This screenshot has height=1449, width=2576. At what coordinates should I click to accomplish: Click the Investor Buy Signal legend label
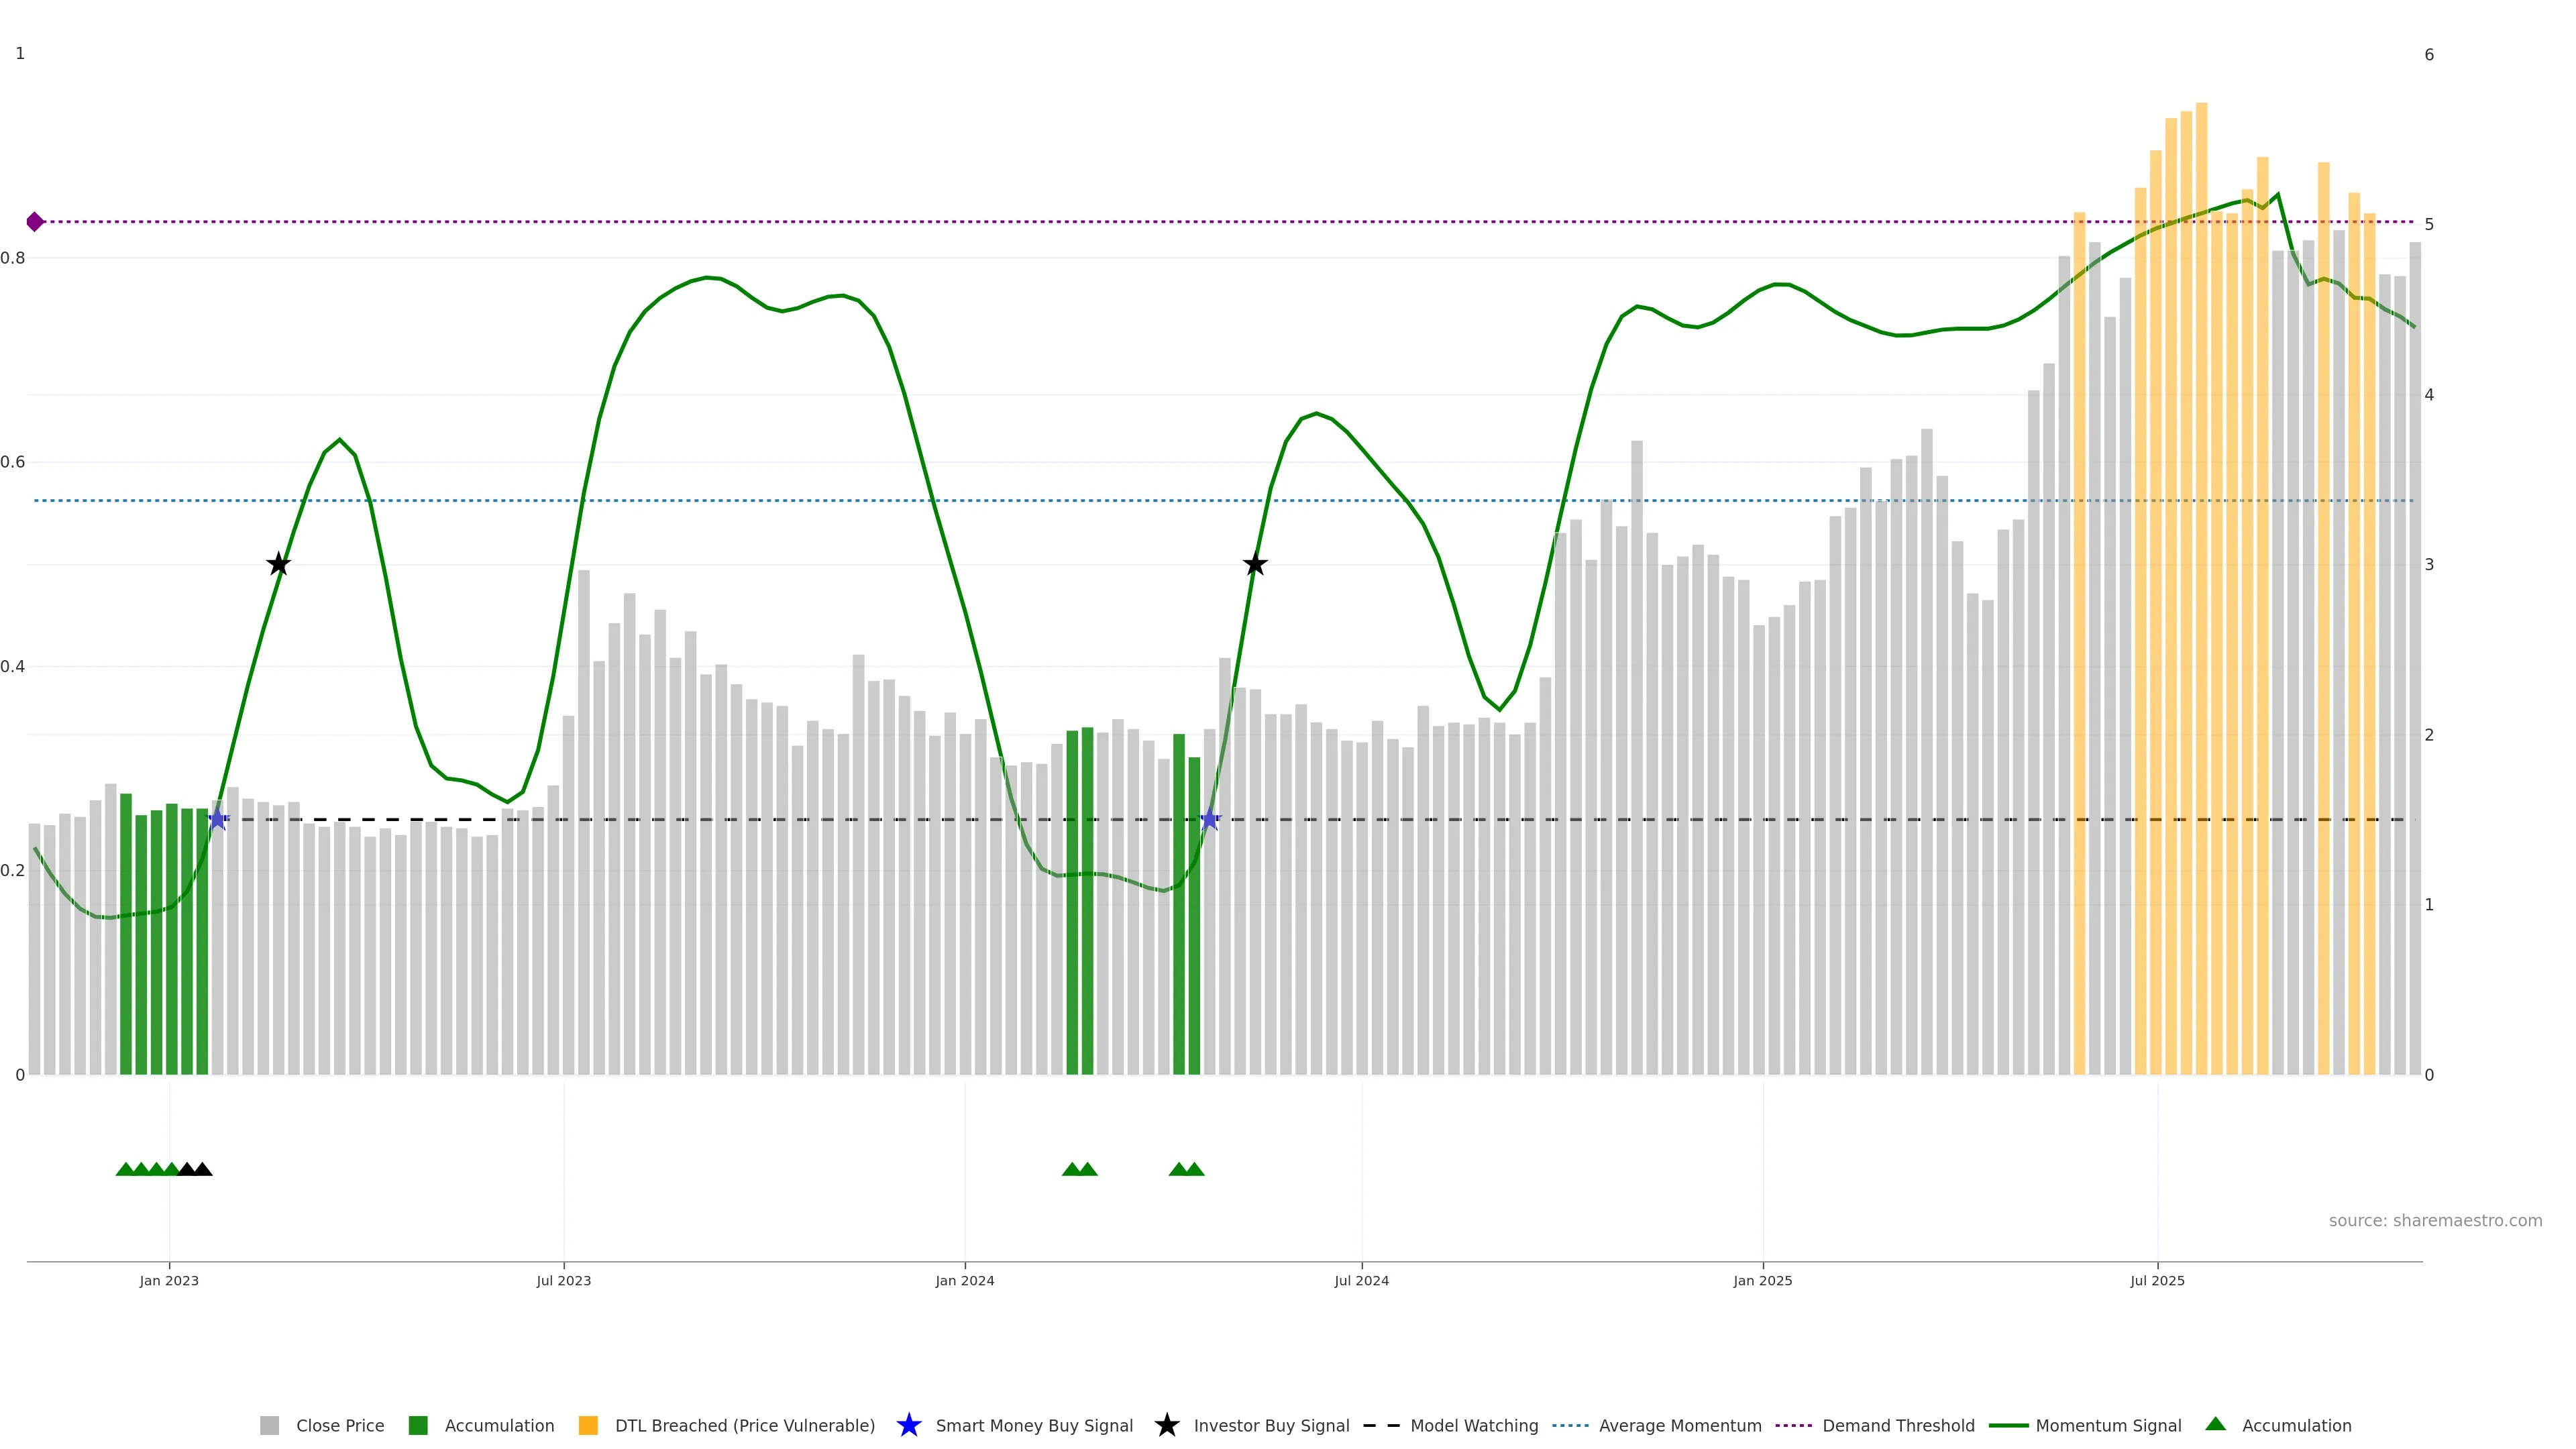[1271, 1426]
